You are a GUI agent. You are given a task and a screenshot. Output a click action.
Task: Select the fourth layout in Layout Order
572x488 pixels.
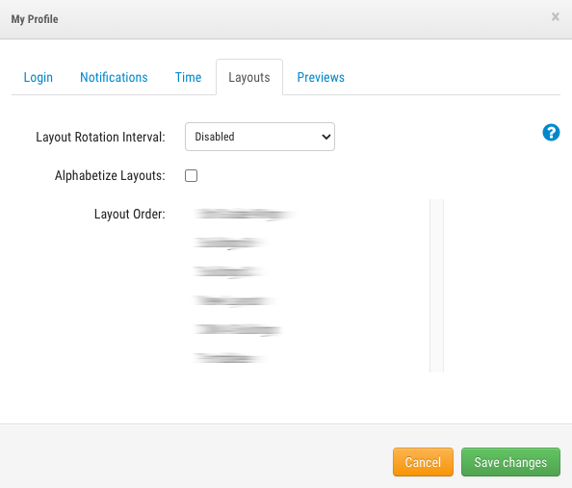pyautogui.click(x=234, y=301)
